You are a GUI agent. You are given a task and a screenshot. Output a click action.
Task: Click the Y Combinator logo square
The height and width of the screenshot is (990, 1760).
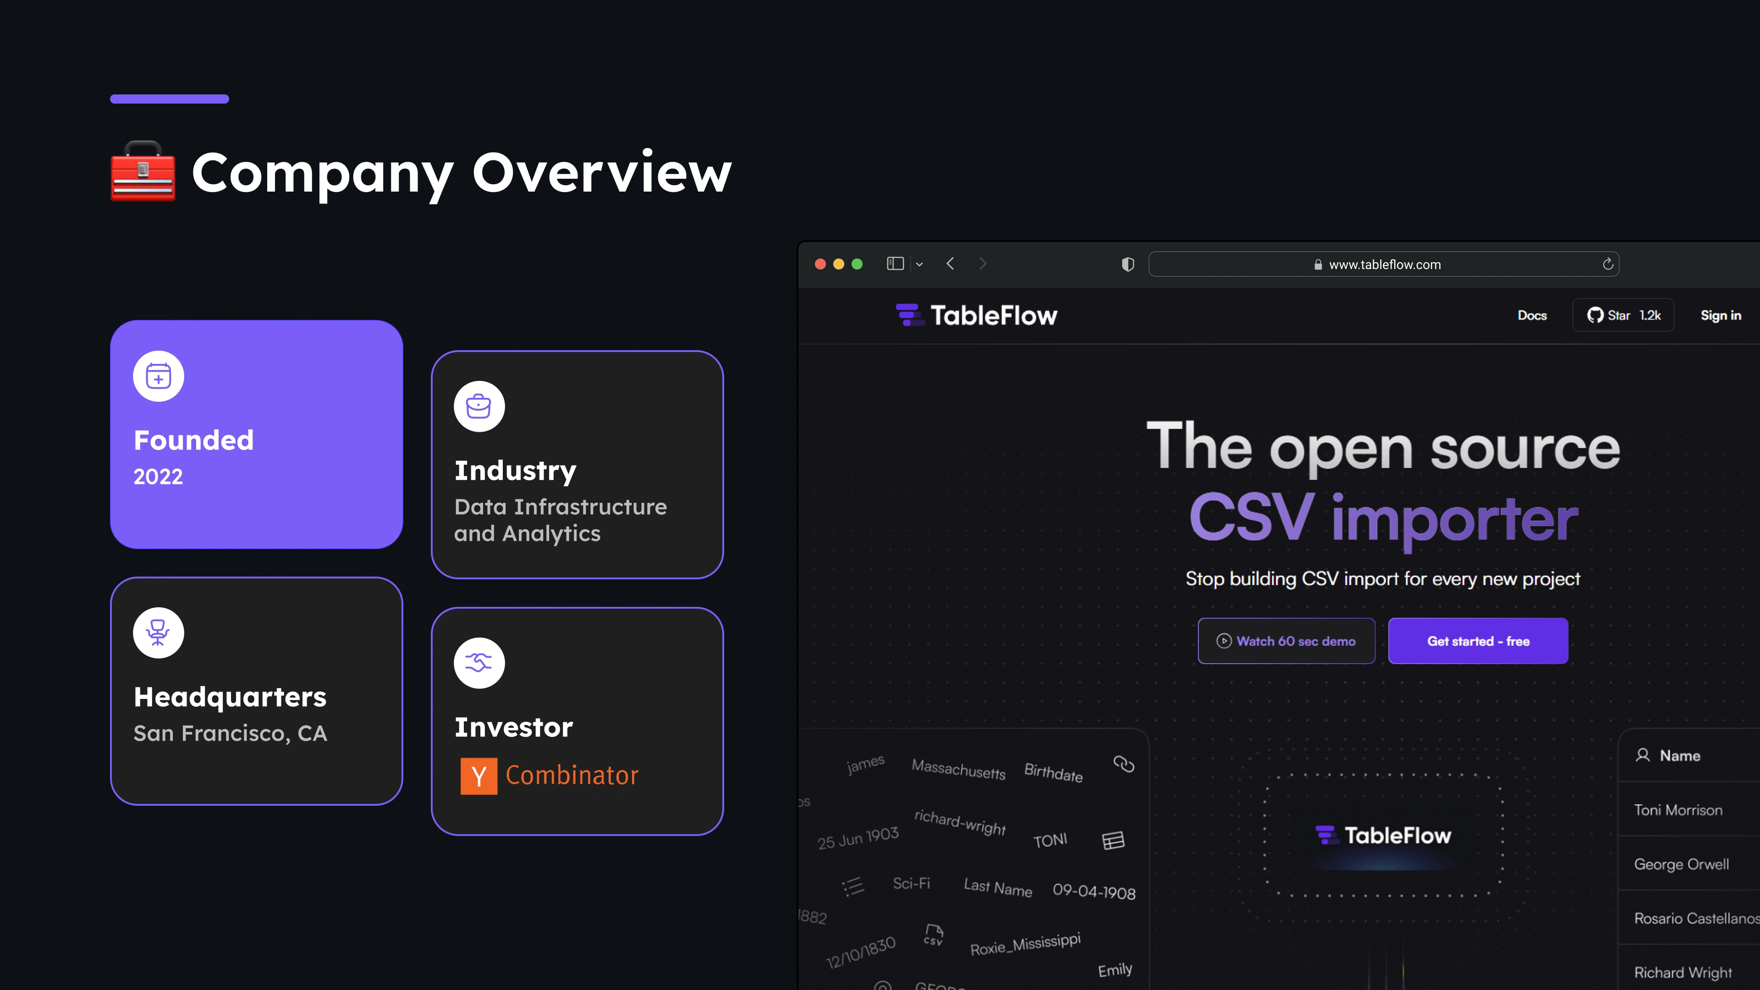[479, 776]
